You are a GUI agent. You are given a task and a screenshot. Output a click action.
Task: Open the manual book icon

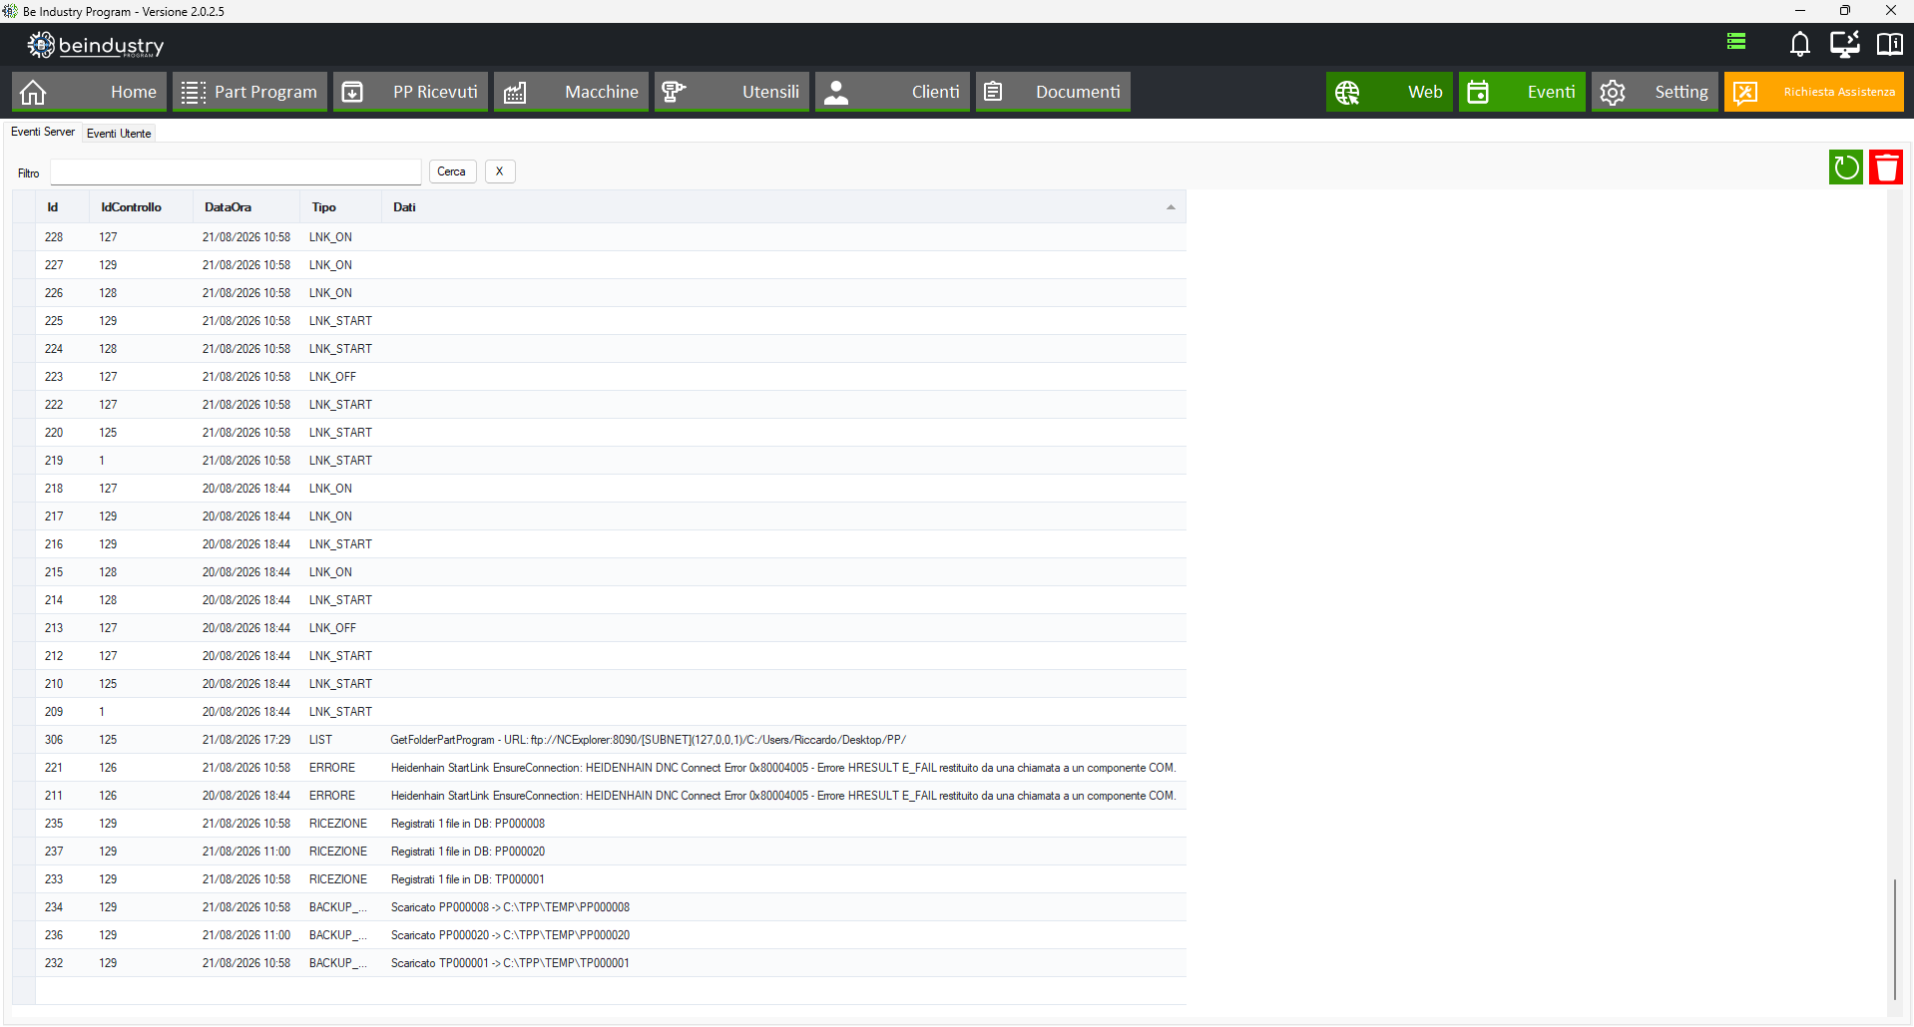point(1889,44)
